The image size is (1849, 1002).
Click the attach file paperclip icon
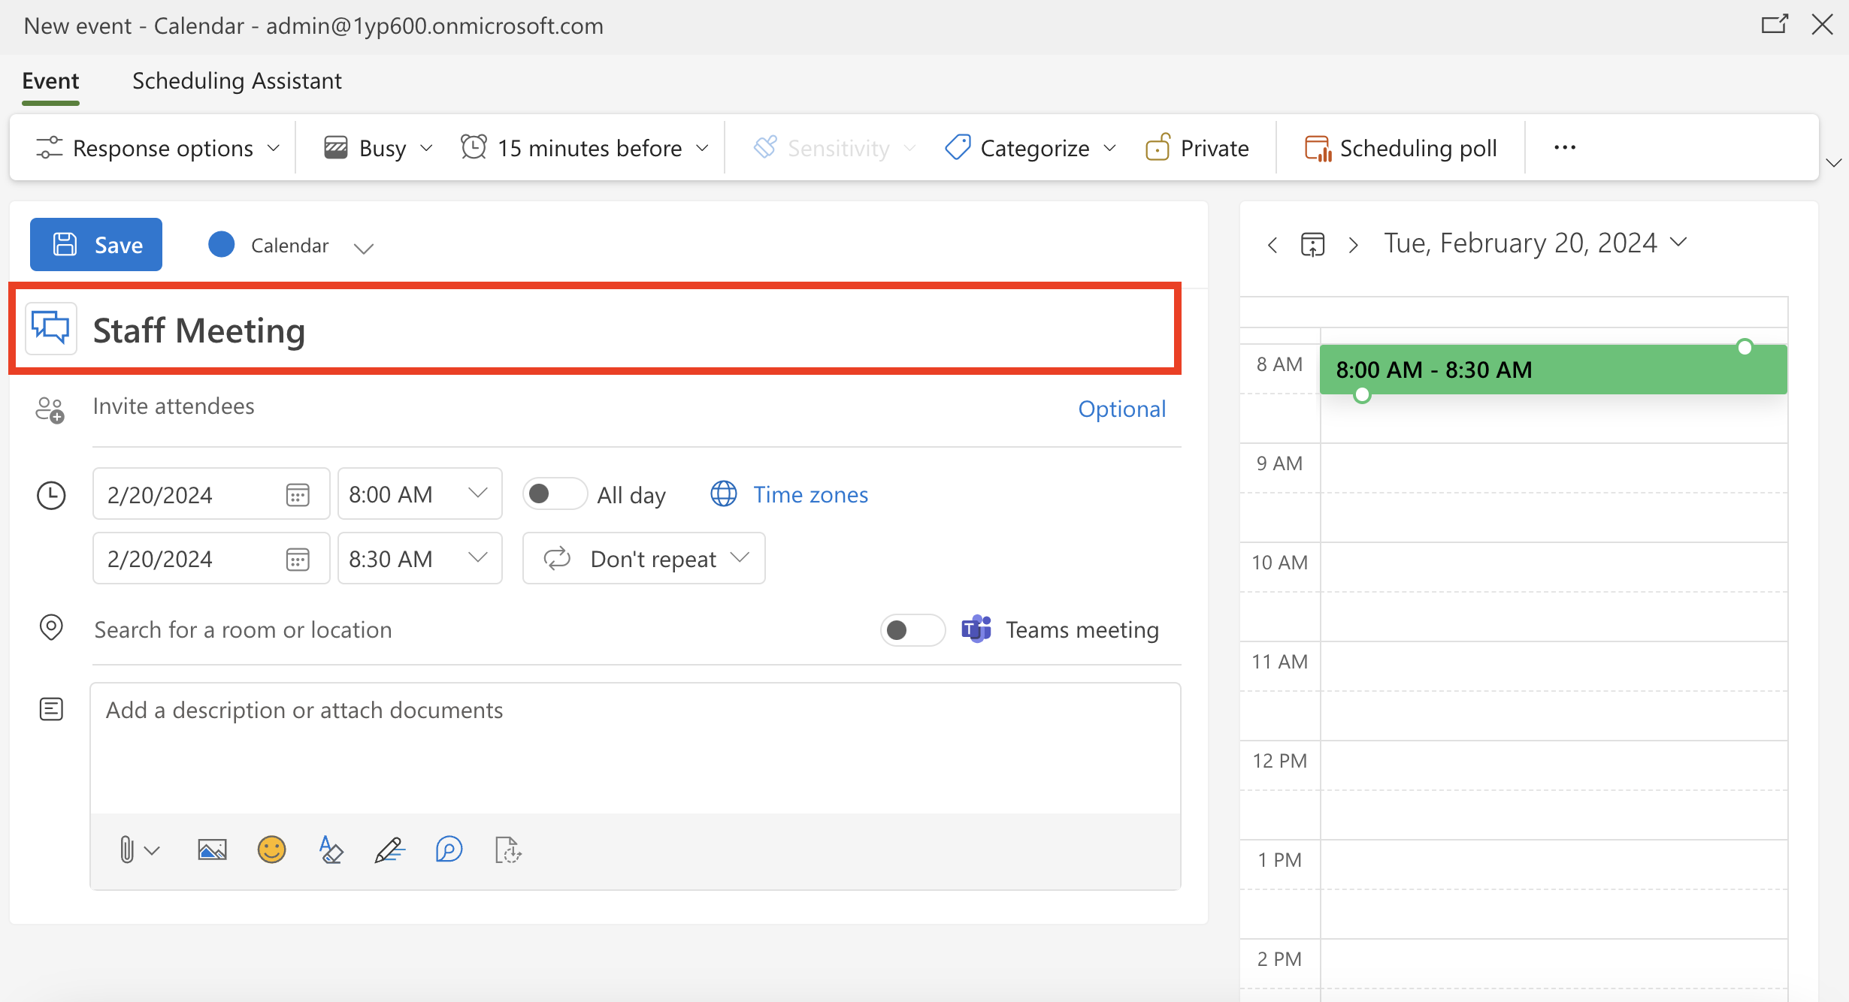[x=127, y=850]
